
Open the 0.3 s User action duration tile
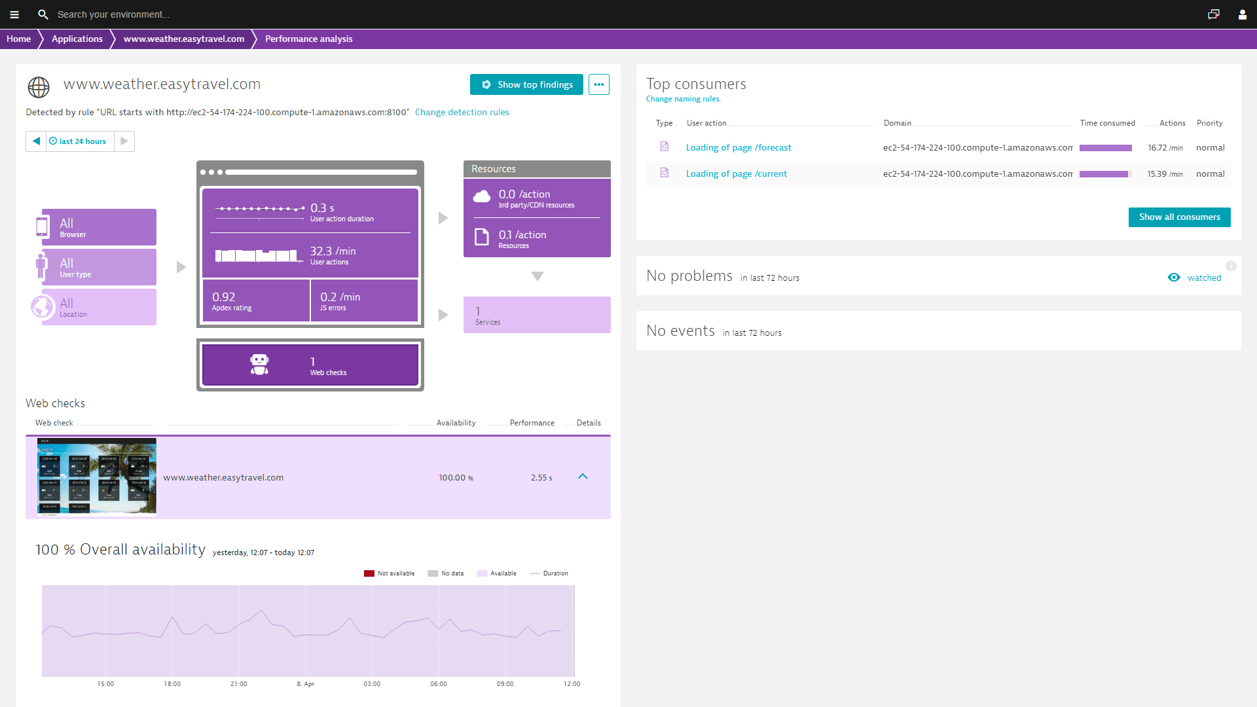pyautogui.click(x=310, y=211)
